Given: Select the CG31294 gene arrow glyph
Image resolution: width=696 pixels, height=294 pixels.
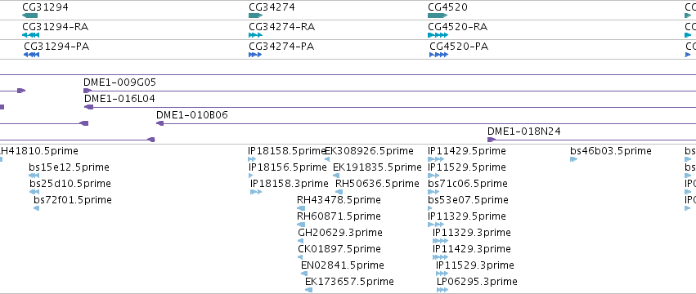Looking at the screenshot, I should coord(29,16).
